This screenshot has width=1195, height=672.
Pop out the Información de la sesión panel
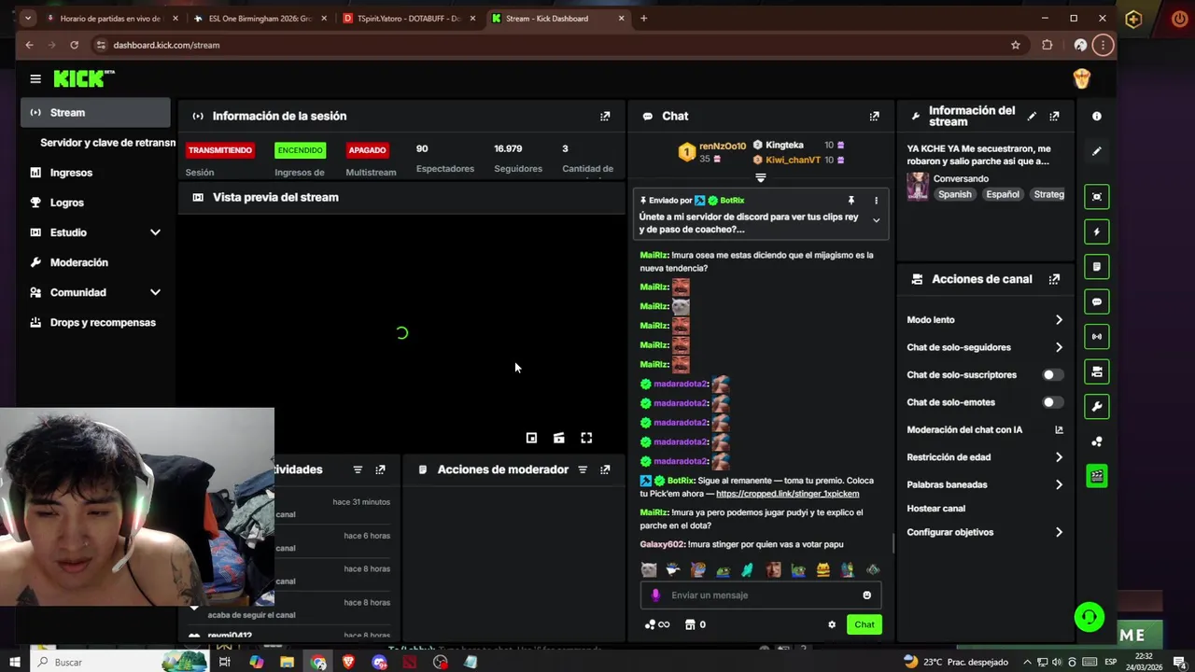tap(605, 117)
